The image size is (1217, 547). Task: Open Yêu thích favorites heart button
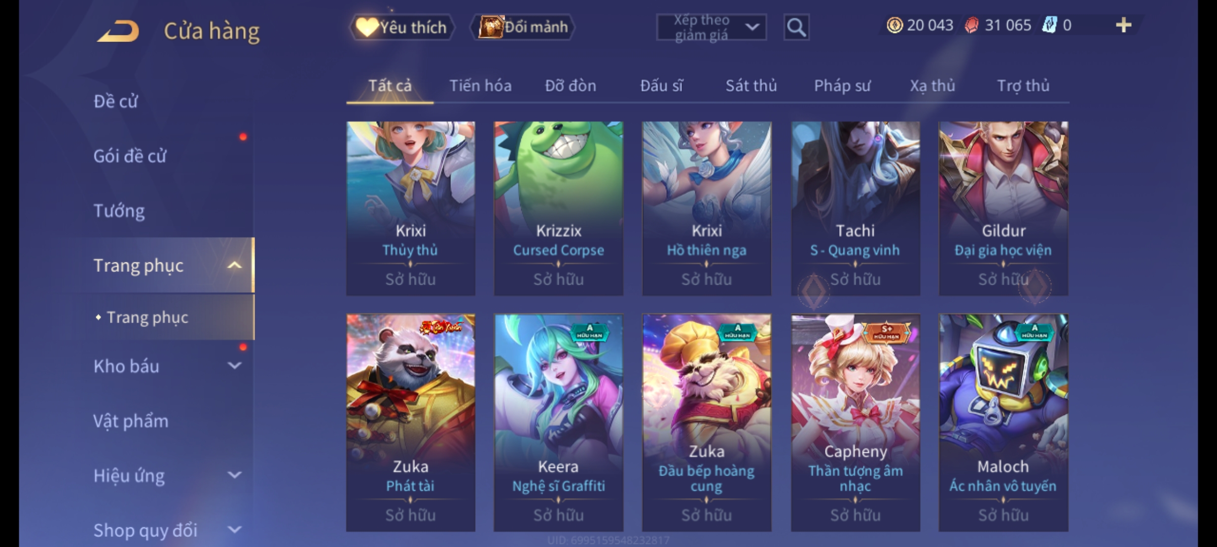(x=402, y=27)
